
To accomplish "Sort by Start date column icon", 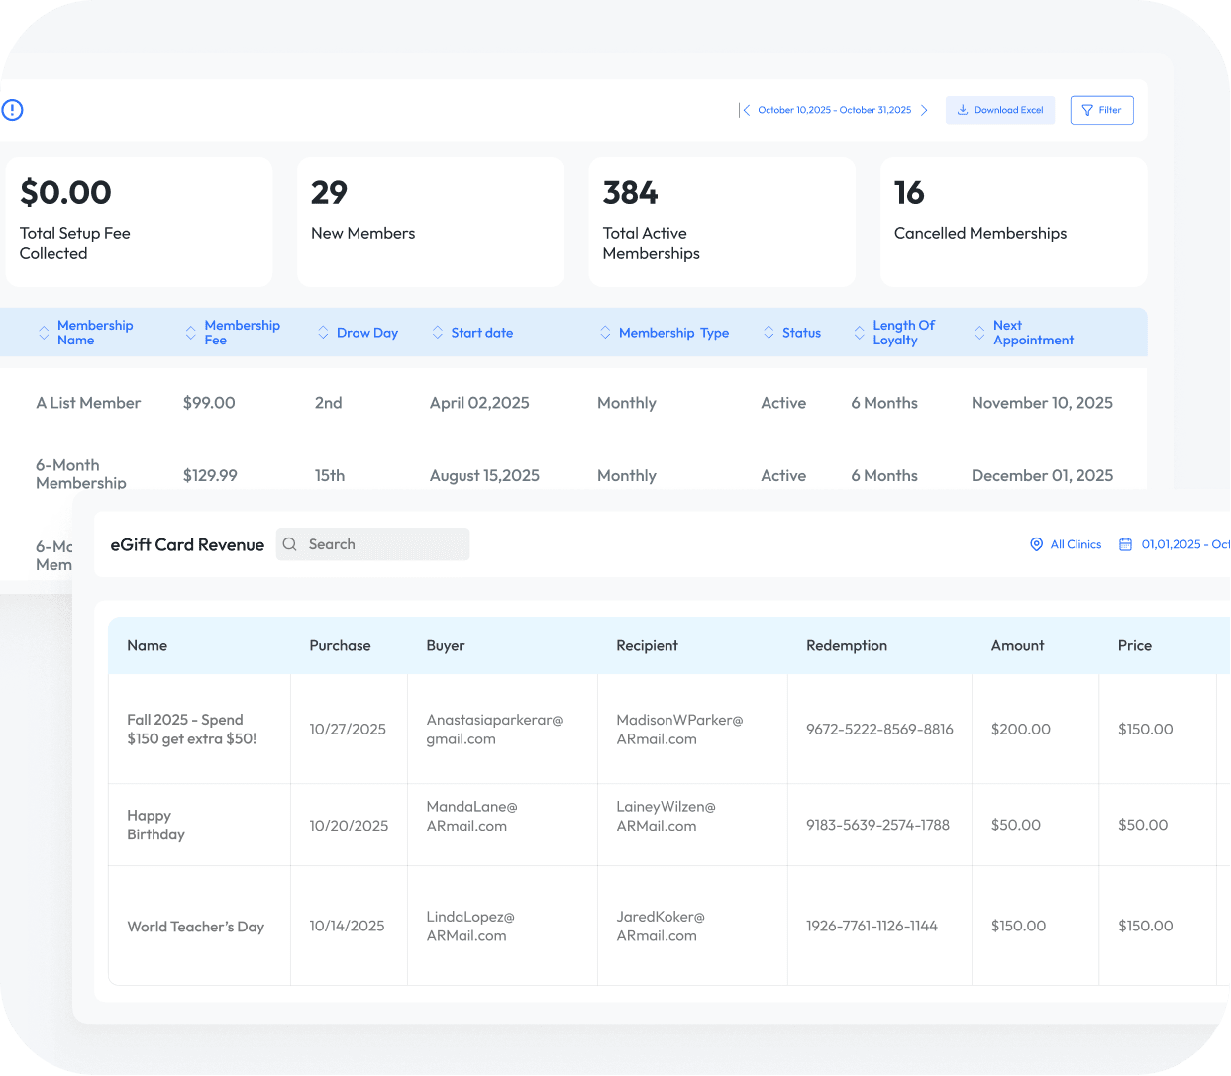I will (438, 333).
